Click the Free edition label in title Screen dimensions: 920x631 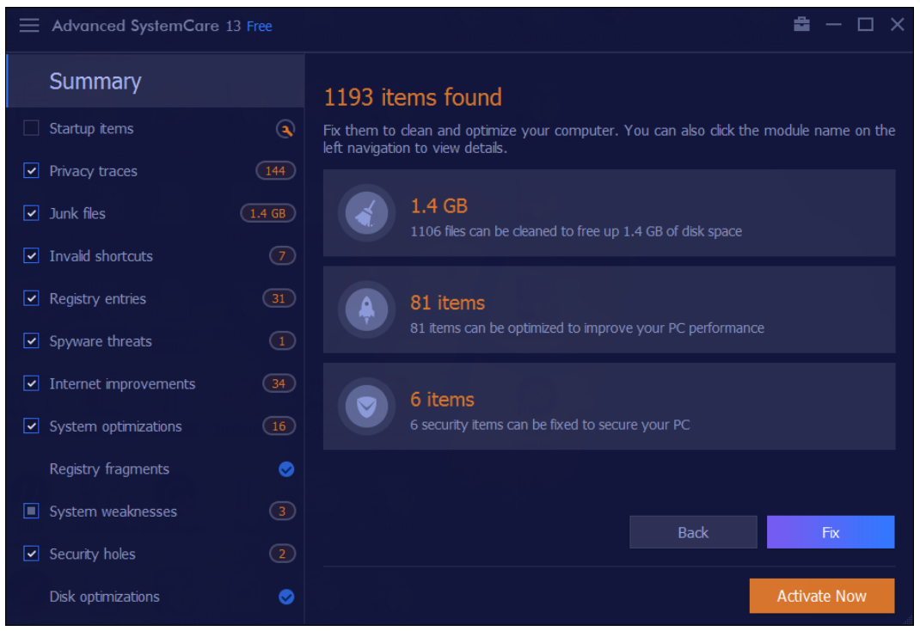(260, 26)
